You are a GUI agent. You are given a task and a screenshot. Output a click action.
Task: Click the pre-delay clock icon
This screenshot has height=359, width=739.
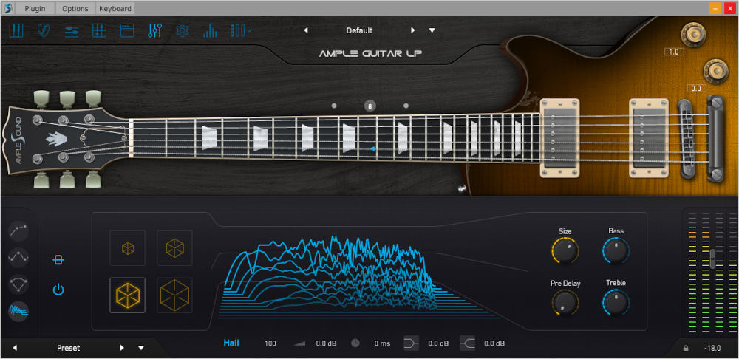point(356,343)
